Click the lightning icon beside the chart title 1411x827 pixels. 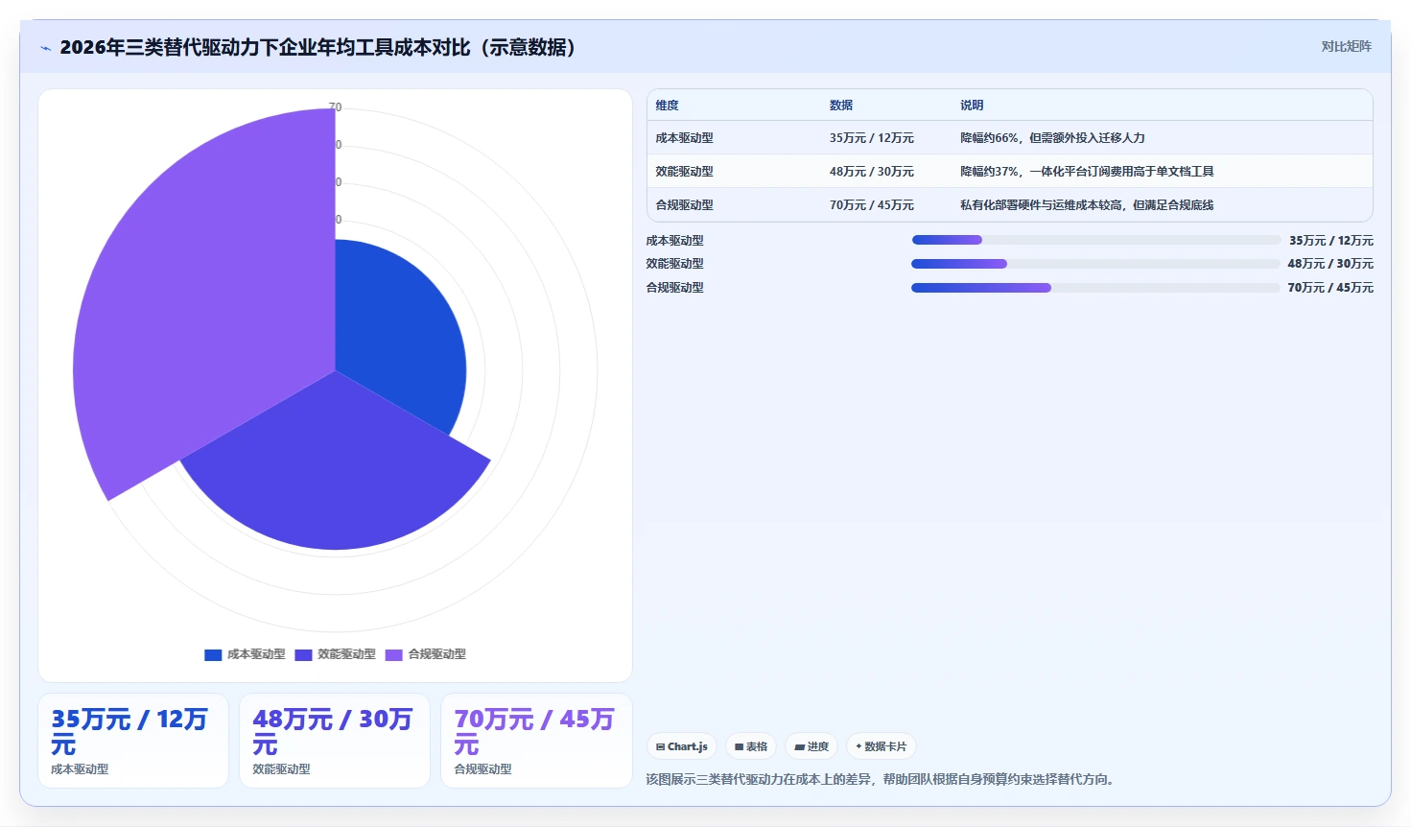(45, 48)
